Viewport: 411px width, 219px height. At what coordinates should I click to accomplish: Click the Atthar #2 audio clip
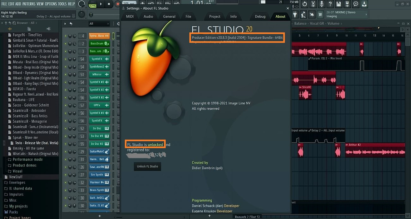click(x=375, y=150)
